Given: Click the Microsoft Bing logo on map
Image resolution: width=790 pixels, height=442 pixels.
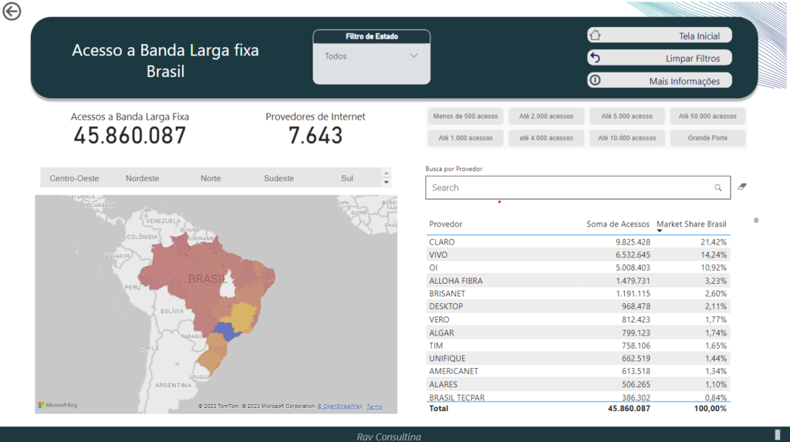Looking at the screenshot, I should pos(58,405).
